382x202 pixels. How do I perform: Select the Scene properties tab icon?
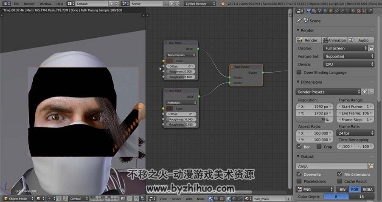pos(320,11)
